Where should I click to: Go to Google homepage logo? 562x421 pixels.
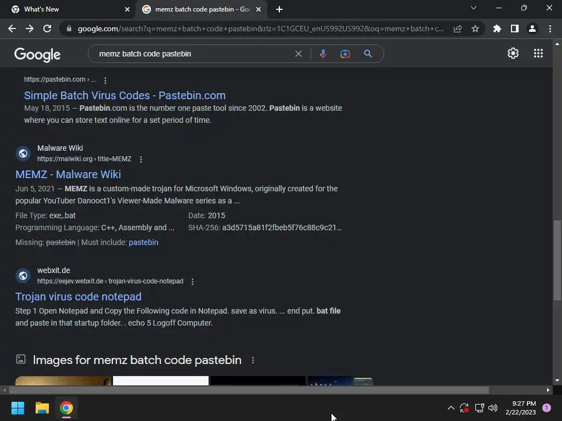pos(37,54)
